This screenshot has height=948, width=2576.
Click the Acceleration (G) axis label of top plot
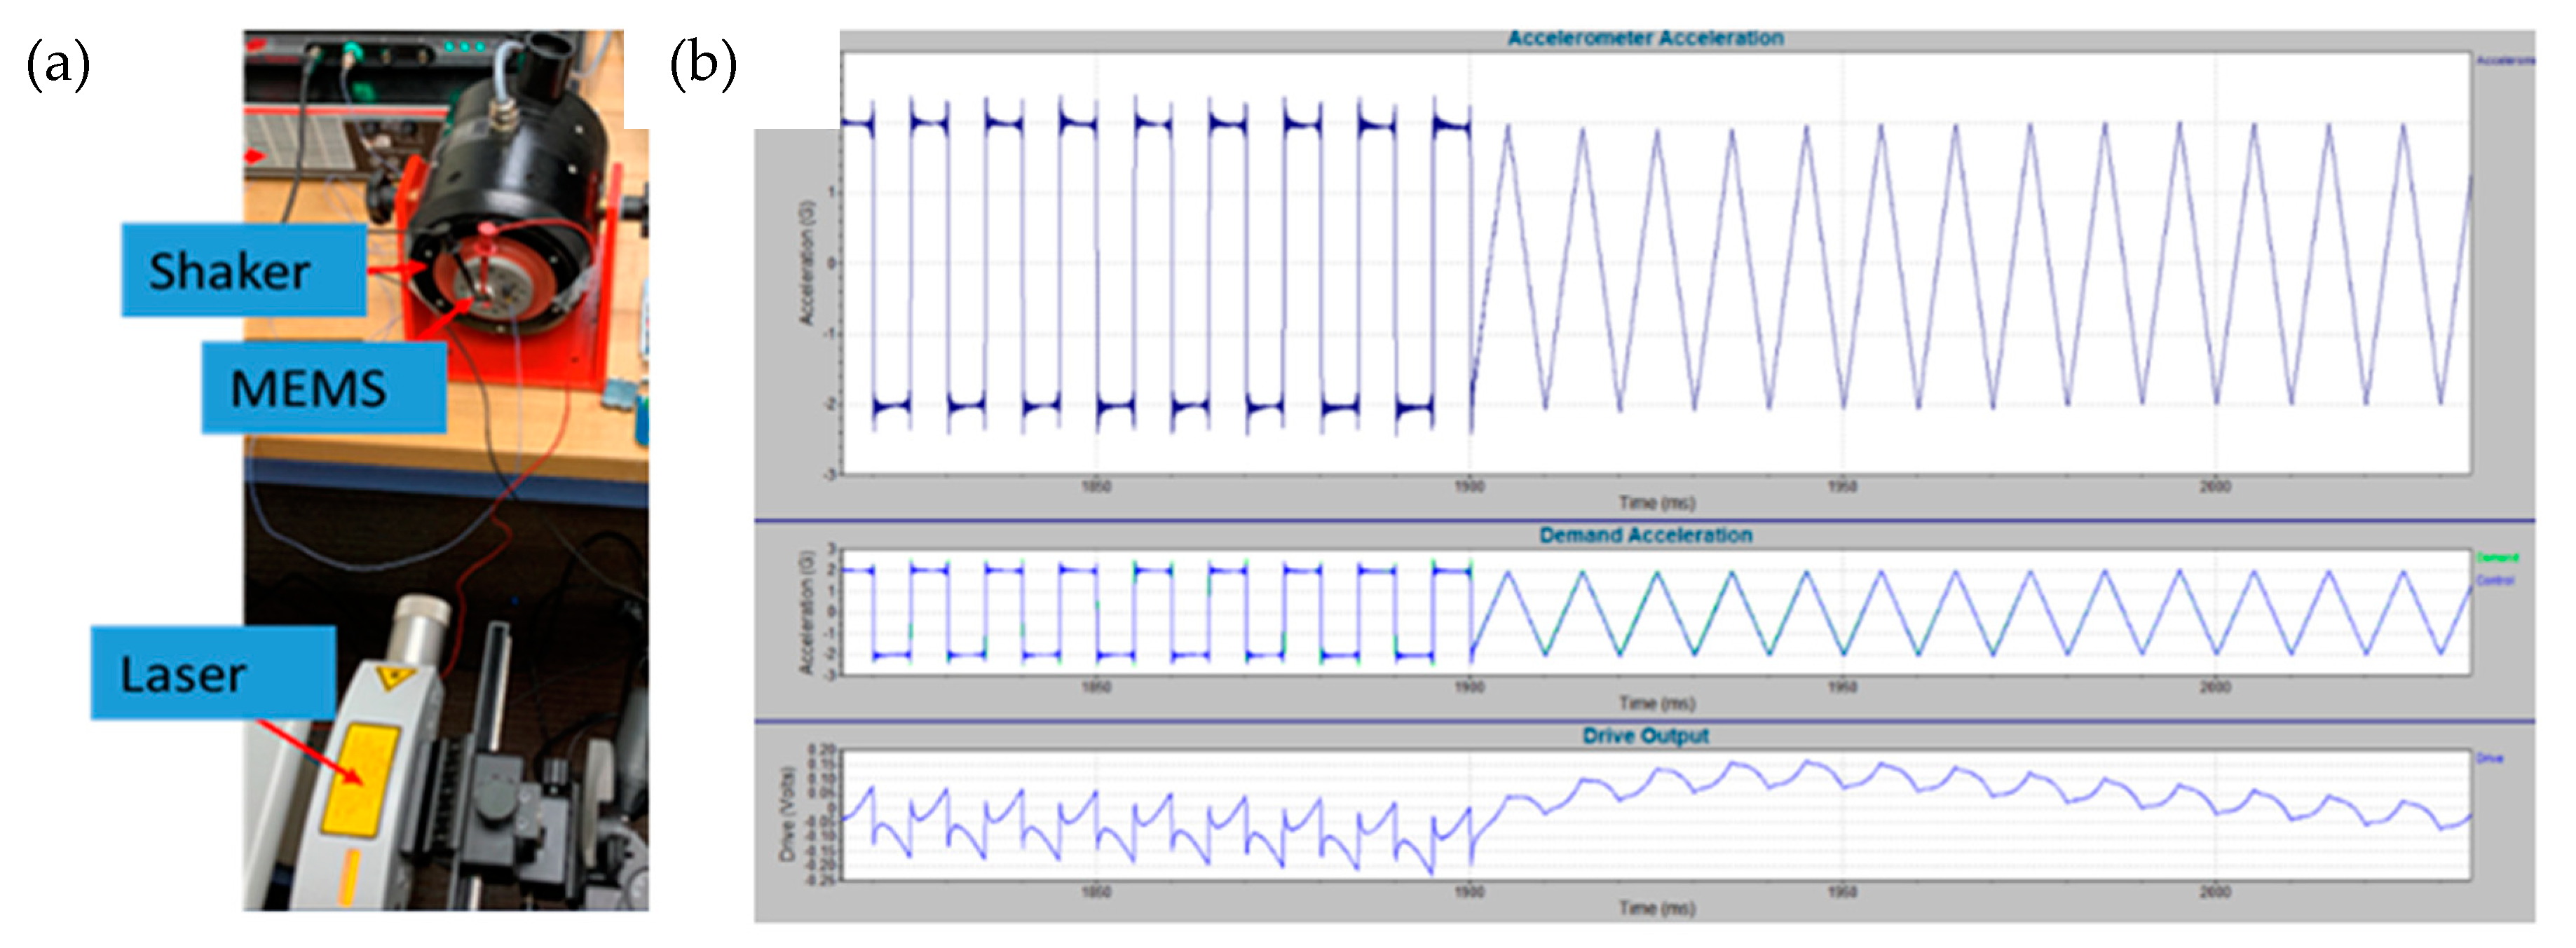(x=807, y=263)
